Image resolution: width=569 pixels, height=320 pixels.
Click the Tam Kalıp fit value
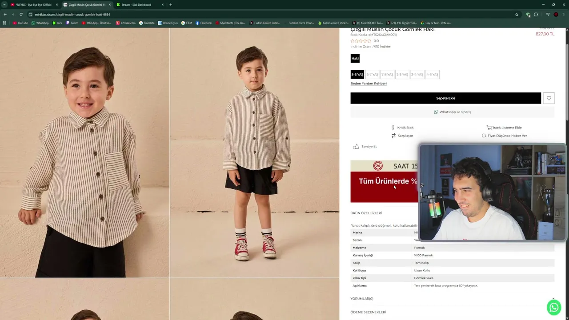click(421, 263)
